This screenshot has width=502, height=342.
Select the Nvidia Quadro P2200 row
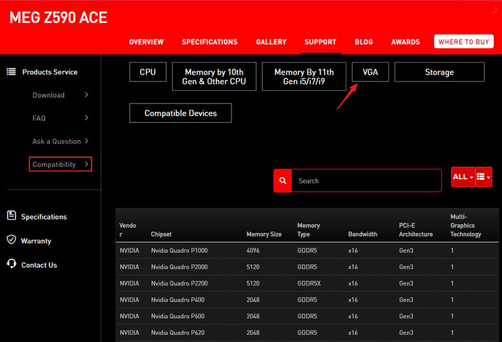[307, 284]
